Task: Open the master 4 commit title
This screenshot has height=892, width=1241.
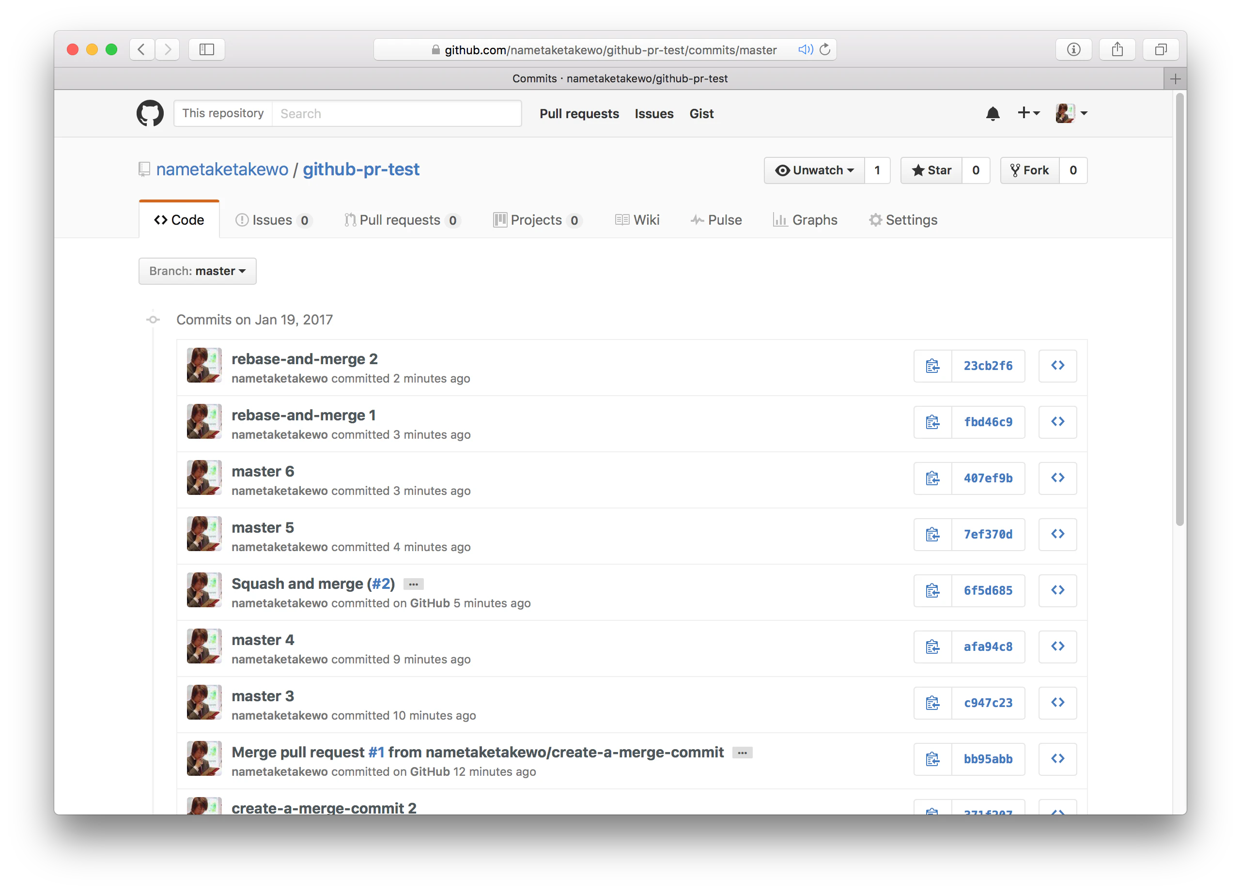Action: 263,640
